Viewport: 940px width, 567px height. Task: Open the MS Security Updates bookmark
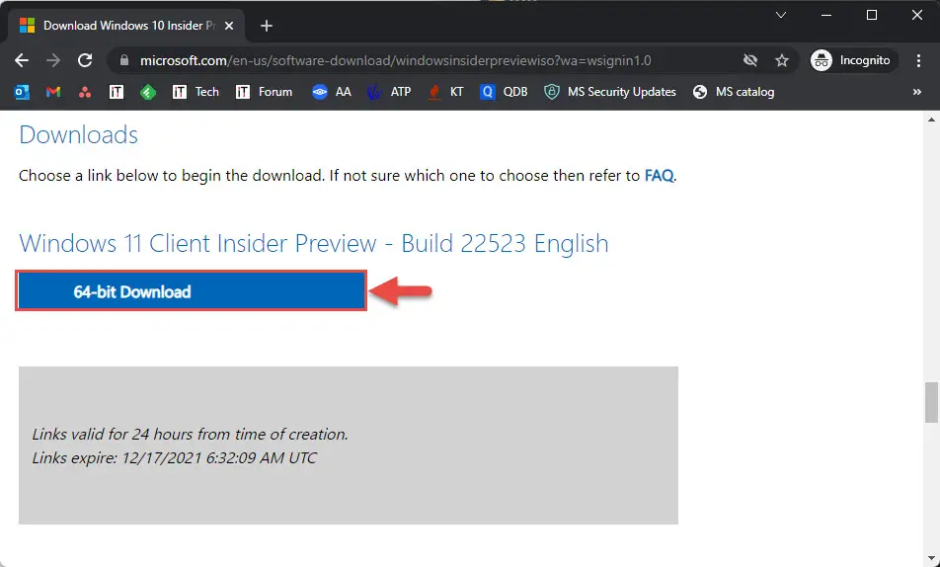tap(609, 92)
